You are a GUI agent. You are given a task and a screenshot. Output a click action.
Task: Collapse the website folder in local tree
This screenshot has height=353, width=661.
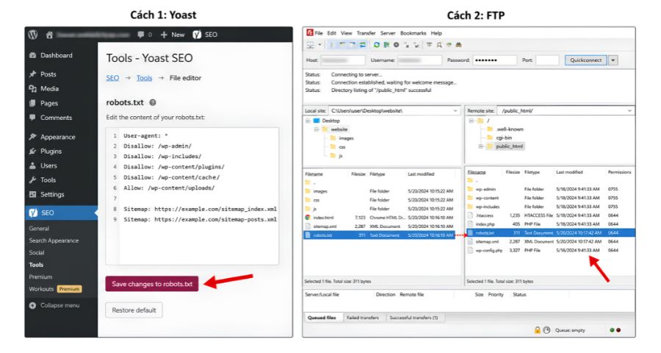click(316, 129)
